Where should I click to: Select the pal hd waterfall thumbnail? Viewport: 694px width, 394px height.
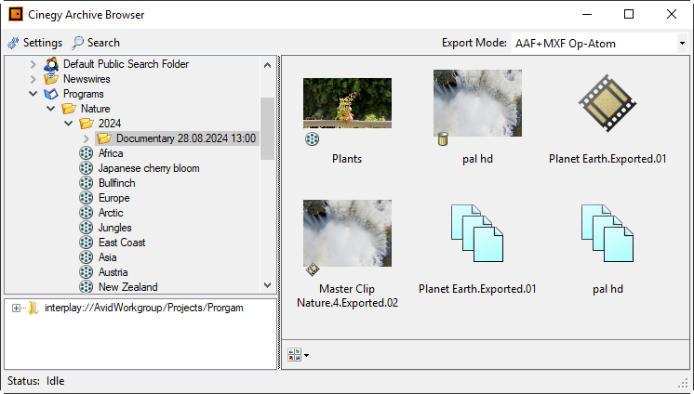pos(477,103)
